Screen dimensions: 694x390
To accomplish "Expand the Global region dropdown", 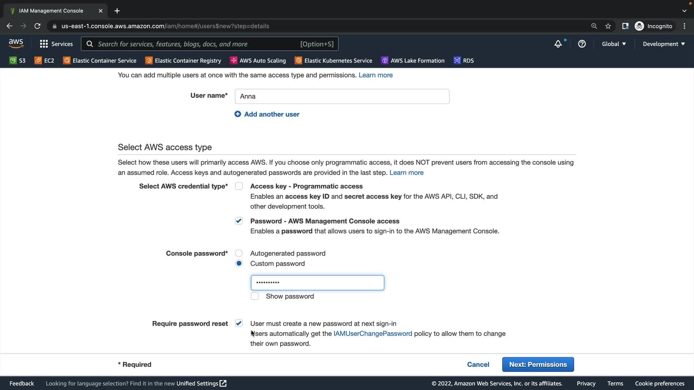I will pos(614,44).
